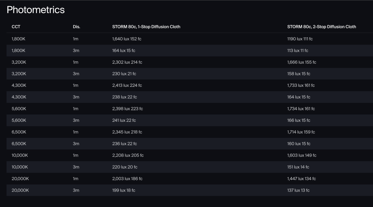Click the CCT column header
373x207 pixels.
click(x=16, y=27)
